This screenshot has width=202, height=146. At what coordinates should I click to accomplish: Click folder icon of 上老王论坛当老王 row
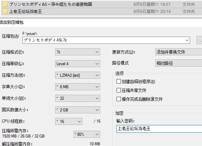5,11
